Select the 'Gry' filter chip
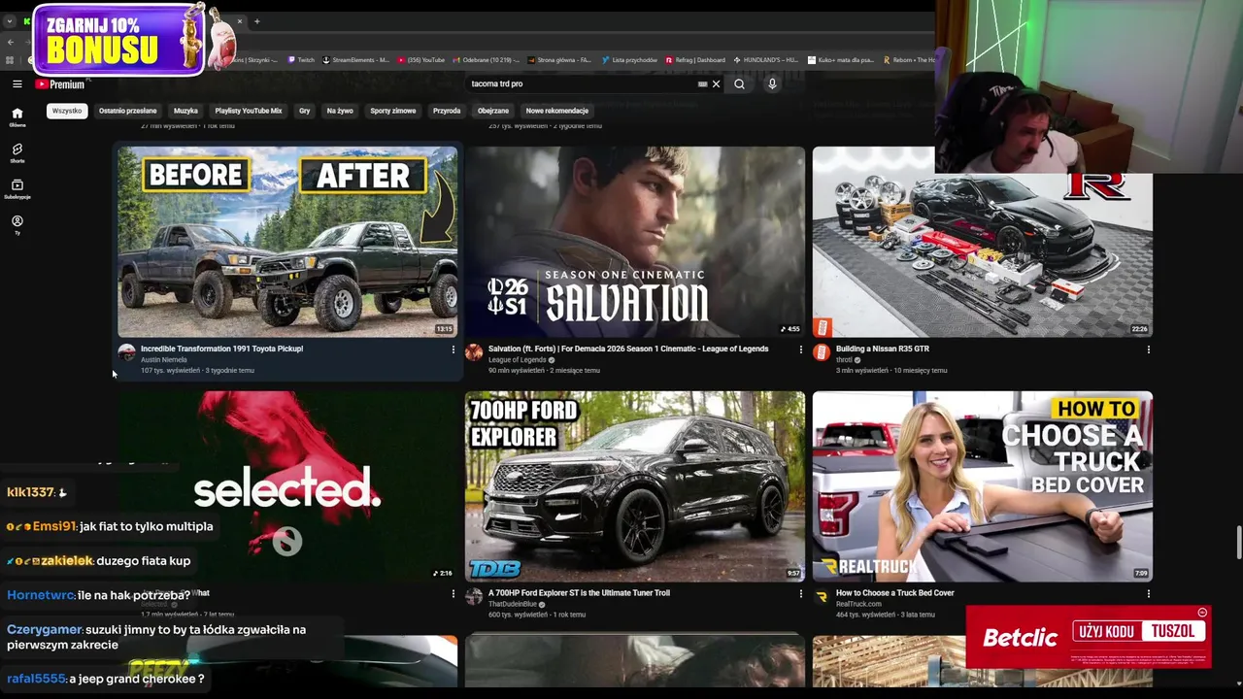This screenshot has width=1243, height=699. point(304,111)
